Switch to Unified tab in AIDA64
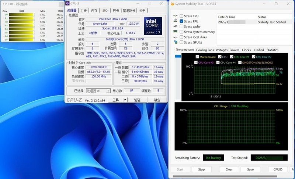The width and height of the screenshot is (295, 179). point(259,50)
